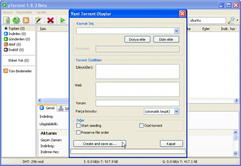241x166 pixels.
Task: Close the Yeni Torrent Oluştur dialog
Action: point(182,14)
